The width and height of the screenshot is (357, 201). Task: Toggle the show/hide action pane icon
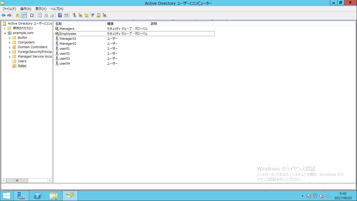point(66,15)
